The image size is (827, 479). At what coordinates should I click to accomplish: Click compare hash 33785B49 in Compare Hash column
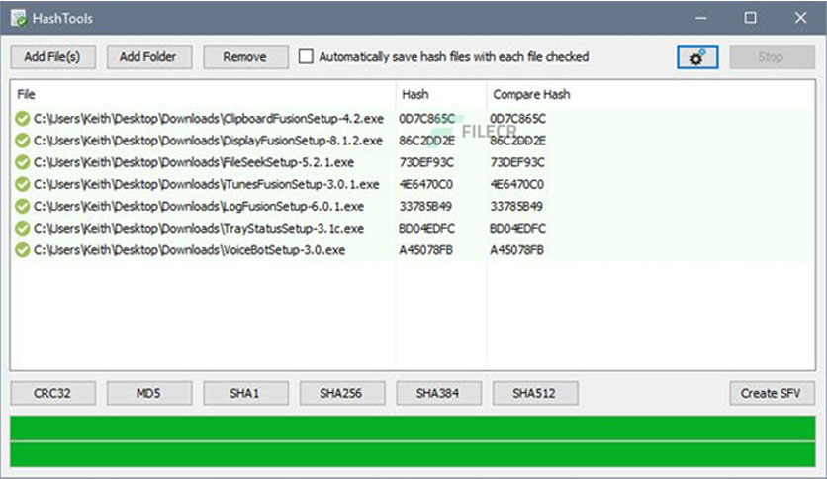516,206
